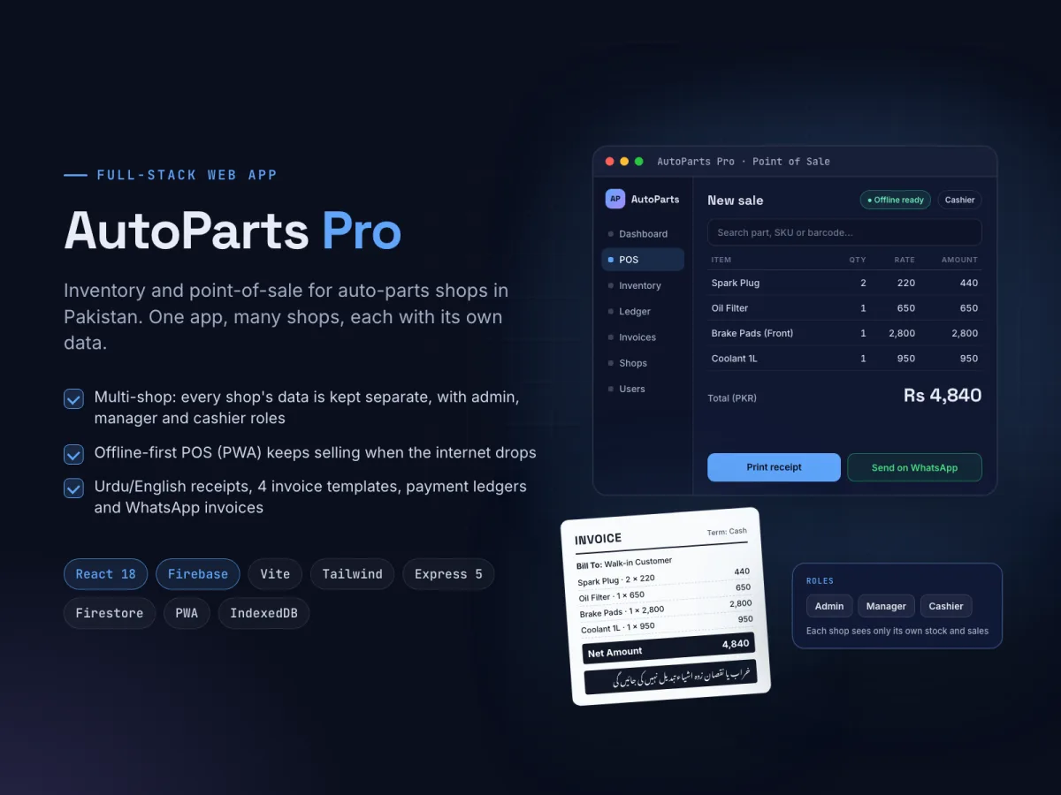Click the Urdu notice strip on invoice
1061x795 pixels.
pyautogui.click(x=671, y=676)
